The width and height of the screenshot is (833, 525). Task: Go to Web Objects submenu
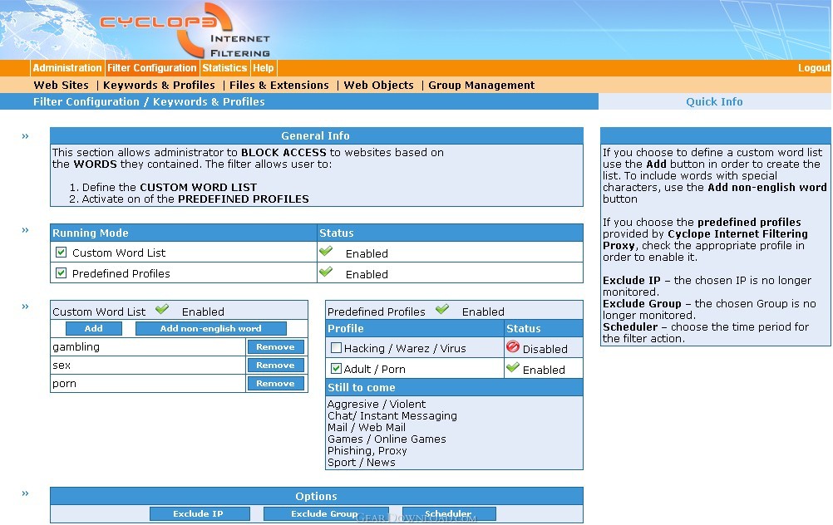point(378,85)
